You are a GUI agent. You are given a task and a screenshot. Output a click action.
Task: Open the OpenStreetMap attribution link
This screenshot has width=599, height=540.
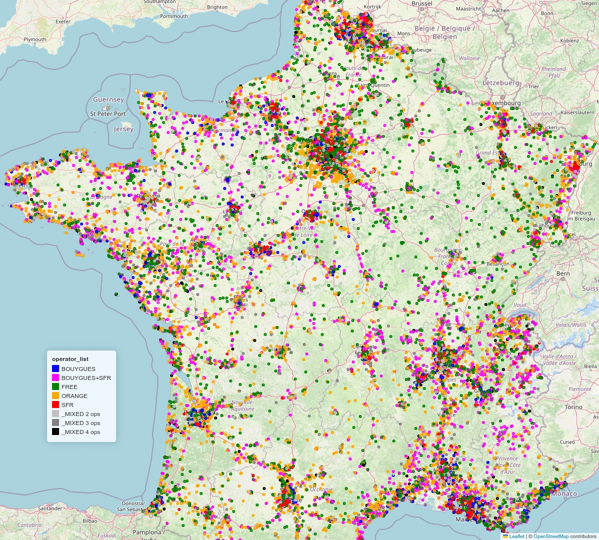coord(551,536)
